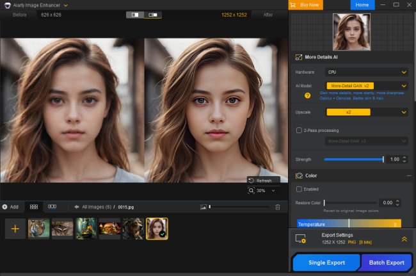
Task: Expand the Export Settings panel
Action: tap(404, 239)
